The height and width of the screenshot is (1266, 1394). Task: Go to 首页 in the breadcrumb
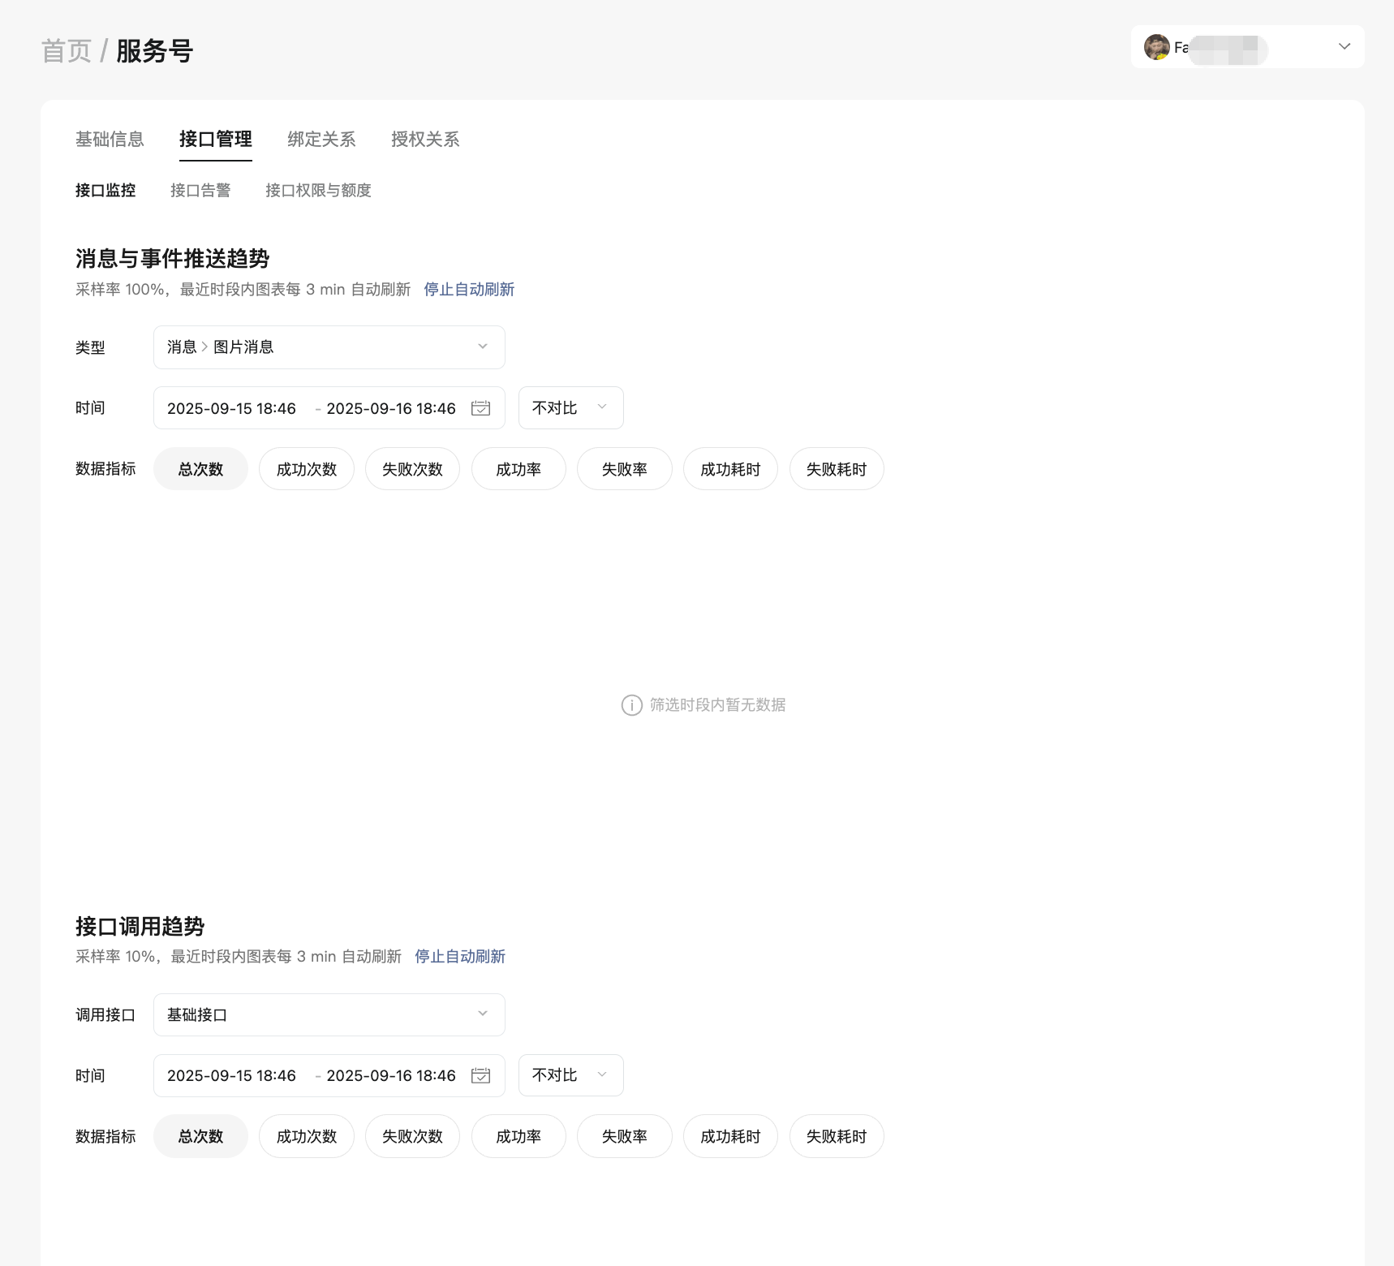coord(66,51)
